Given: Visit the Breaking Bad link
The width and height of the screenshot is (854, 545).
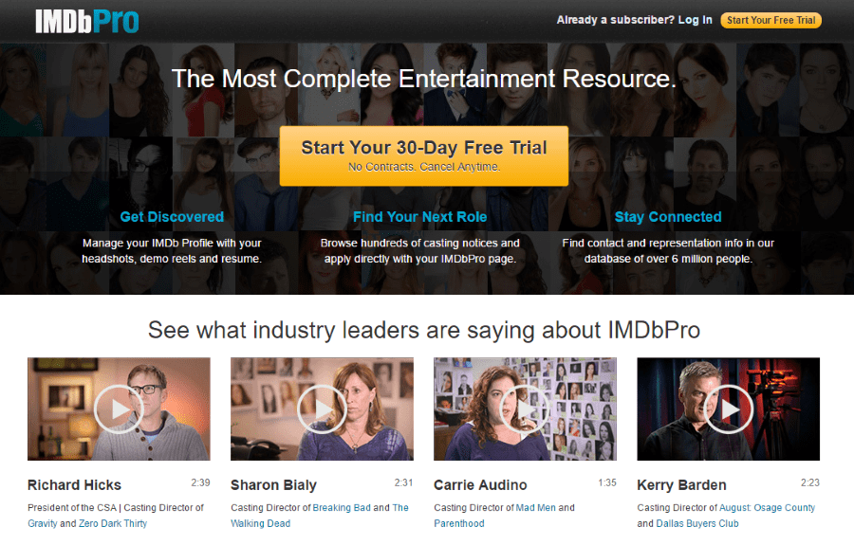Looking at the screenshot, I should point(342,507).
